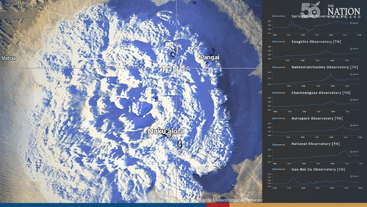Click the Songkhla Observatory [TH] title
This screenshot has height=207, width=367.
click(x=316, y=42)
